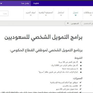Open the تمويل navigation menu
The image size is (93, 93).
tap(76, 12)
